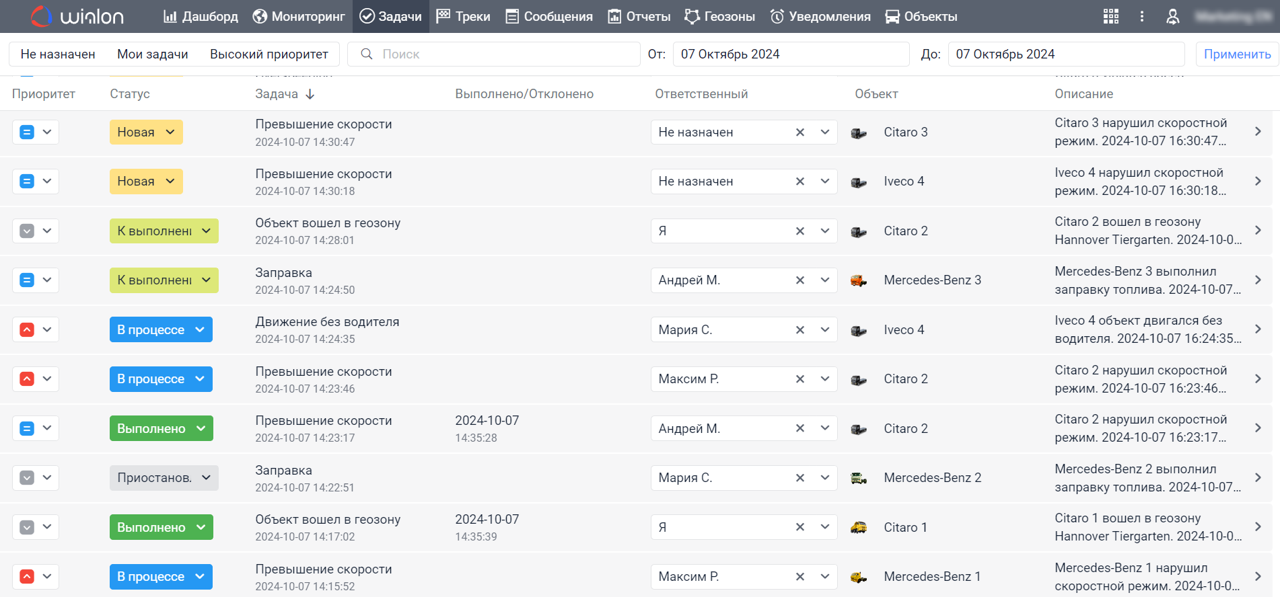Click Описание column header
Viewport: 1280px width, 597px height.
click(x=1083, y=94)
